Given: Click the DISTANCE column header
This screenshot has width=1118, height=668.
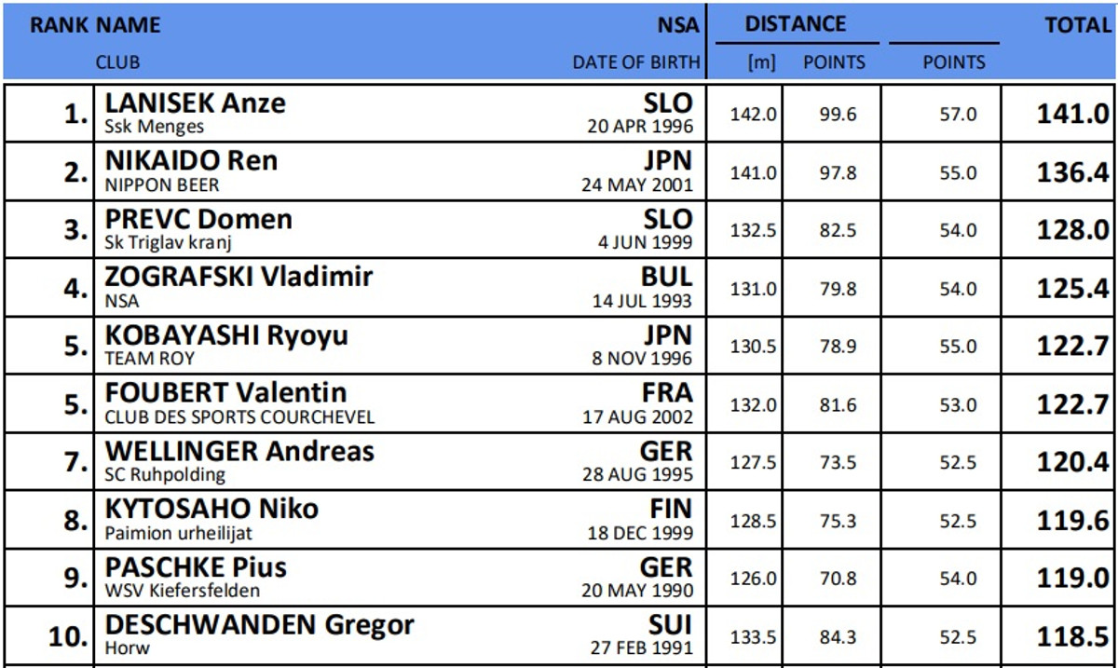Looking at the screenshot, I should 796,24.
